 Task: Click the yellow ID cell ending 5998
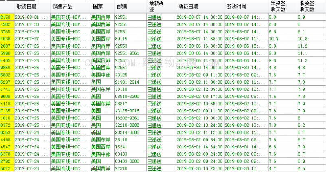coord(7,53)
